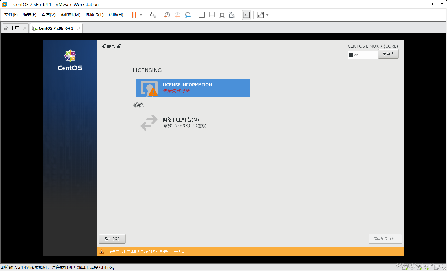Open LICENSE INFORMATION settings
Screen dimensions: 447x271
coord(193,88)
